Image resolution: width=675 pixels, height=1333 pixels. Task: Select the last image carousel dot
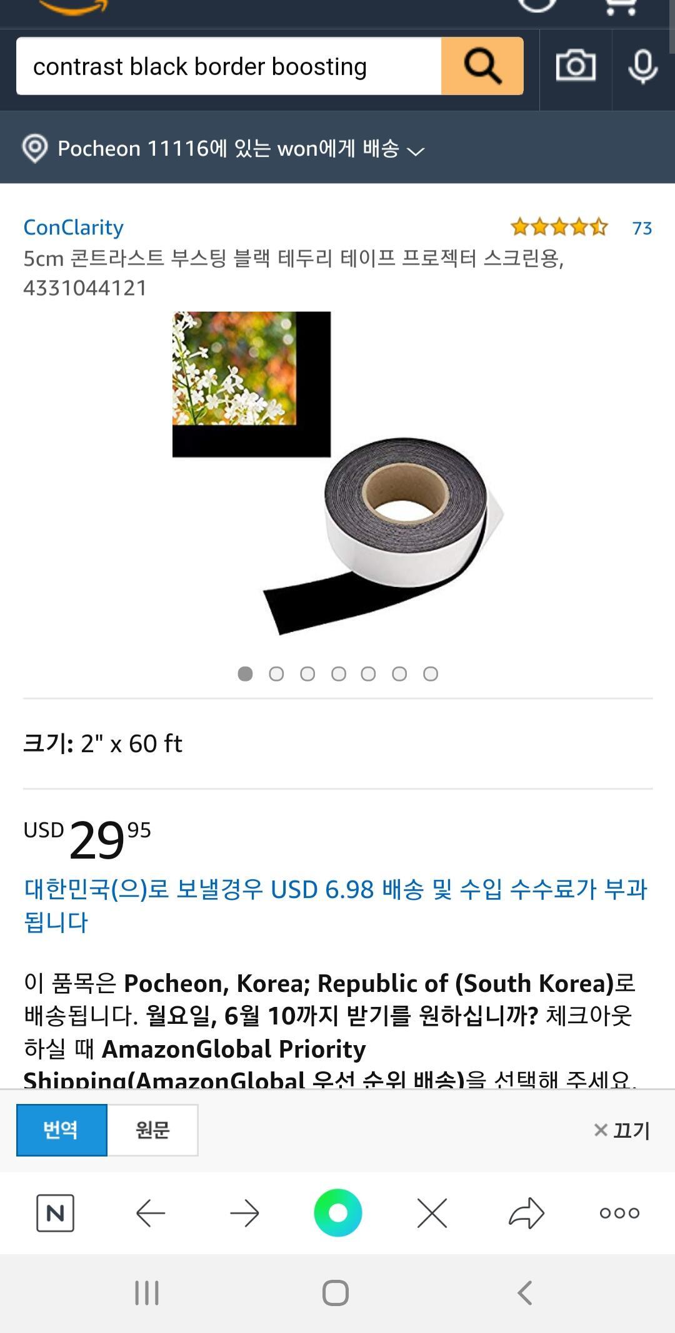tap(431, 673)
